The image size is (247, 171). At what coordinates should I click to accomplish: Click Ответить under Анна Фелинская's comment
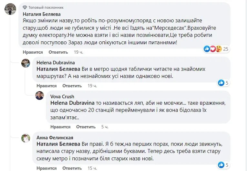click(x=72, y=168)
